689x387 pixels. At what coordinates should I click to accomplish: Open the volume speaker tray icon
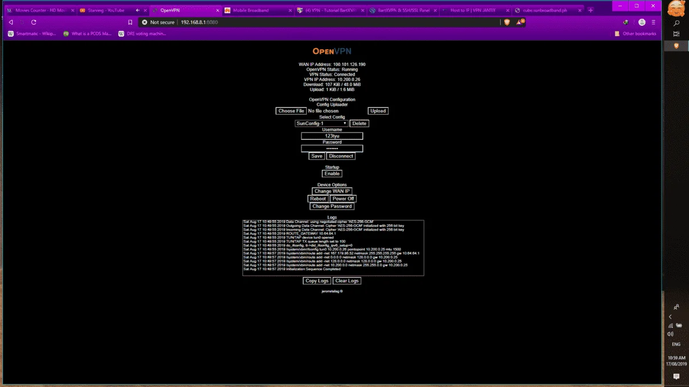click(670, 334)
